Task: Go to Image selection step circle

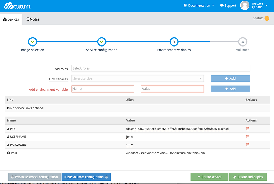Action: click(x=33, y=42)
